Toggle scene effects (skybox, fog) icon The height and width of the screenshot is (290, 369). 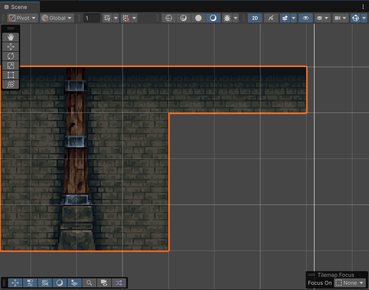[x=285, y=18]
